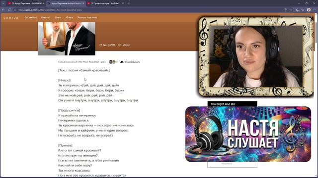This screenshot has width=318, height=178.
Task: Click lyric 'Я пришёл на вечеринку'
Action: (x=77, y=115)
